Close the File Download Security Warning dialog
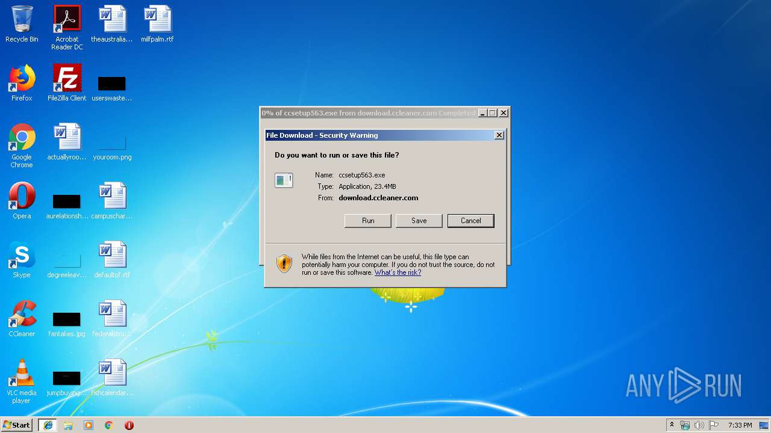This screenshot has height=433, width=771. (x=499, y=135)
